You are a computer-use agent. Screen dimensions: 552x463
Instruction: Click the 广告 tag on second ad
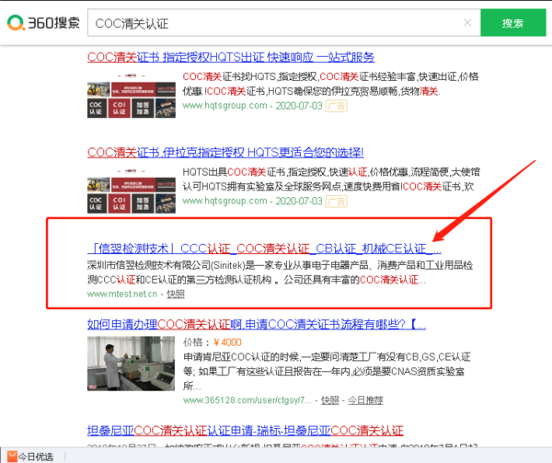click(337, 202)
